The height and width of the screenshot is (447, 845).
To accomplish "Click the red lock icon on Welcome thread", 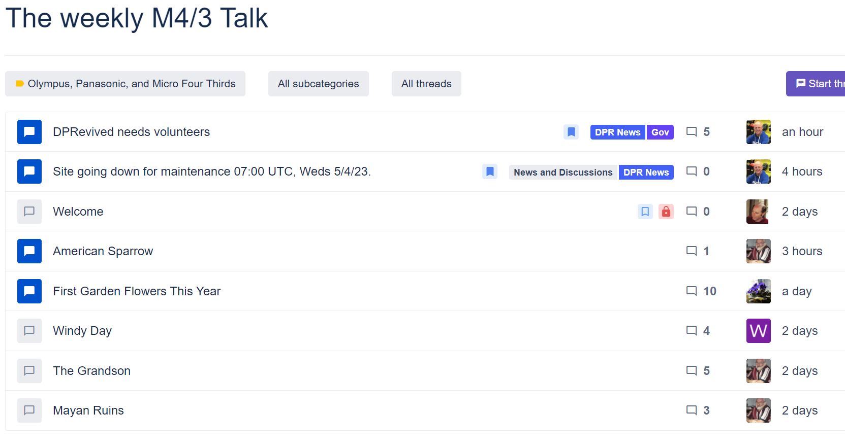I will tap(666, 212).
